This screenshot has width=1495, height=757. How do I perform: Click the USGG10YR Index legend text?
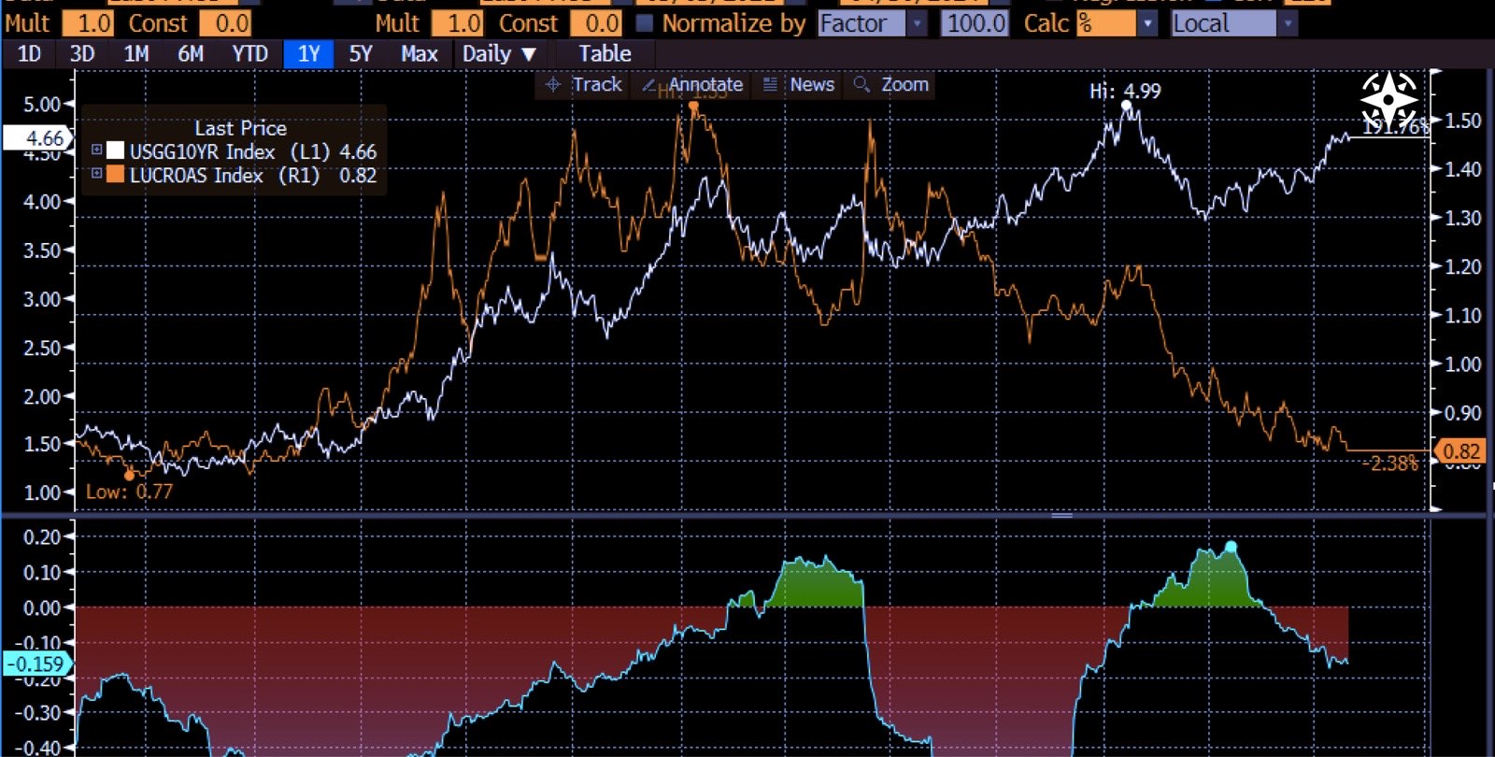coord(202,151)
